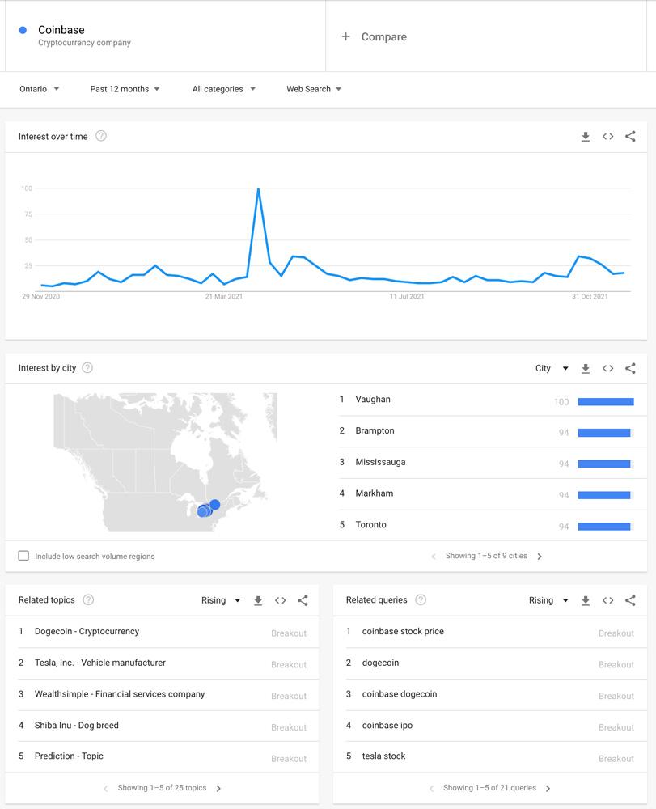Image resolution: width=656 pixels, height=809 pixels.
Task: Show next page of related queries
Action: (x=548, y=788)
